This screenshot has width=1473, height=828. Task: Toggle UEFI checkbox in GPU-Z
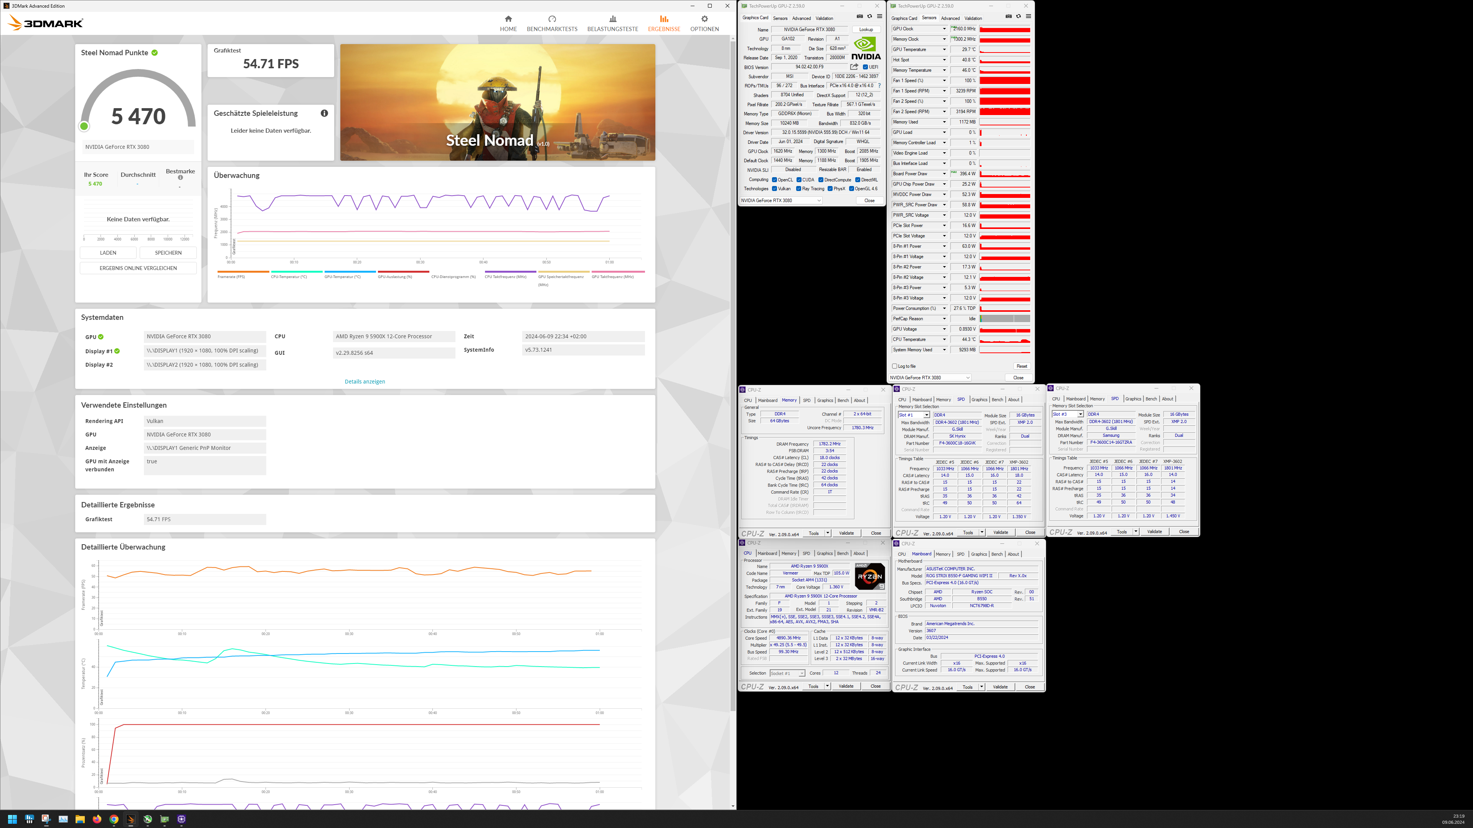click(x=865, y=67)
